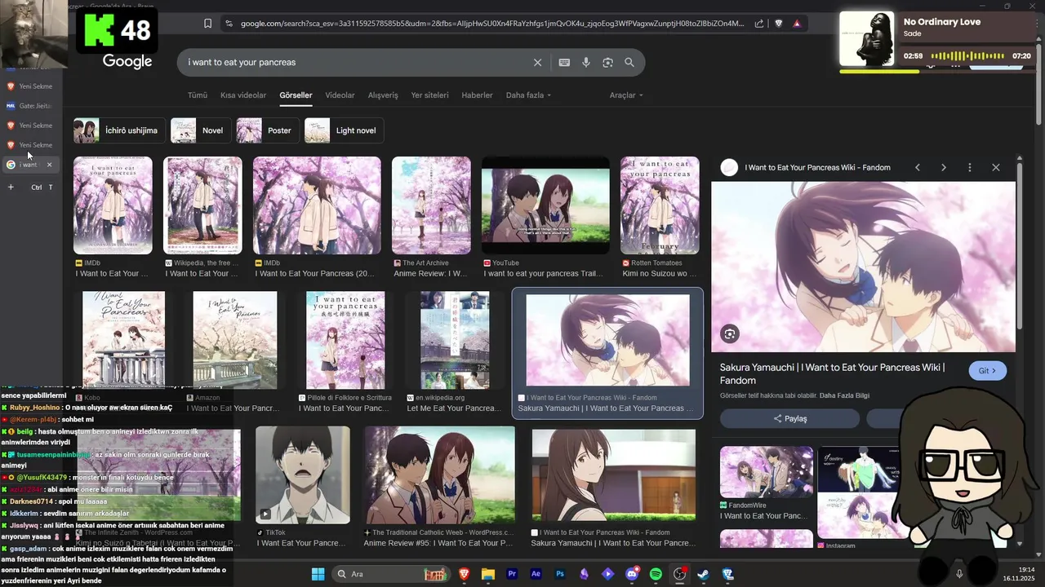Expand the 'Araçlar' tools dropdown
This screenshot has width=1045, height=587.
[x=626, y=95]
